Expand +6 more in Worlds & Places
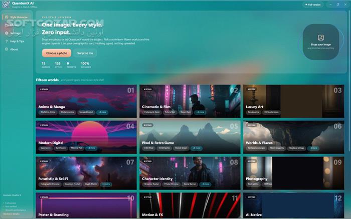The width and height of the screenshot is (351, 219). [313, 148]
